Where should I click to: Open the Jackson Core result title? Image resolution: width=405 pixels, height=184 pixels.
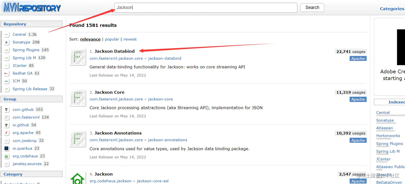(110, 92)
